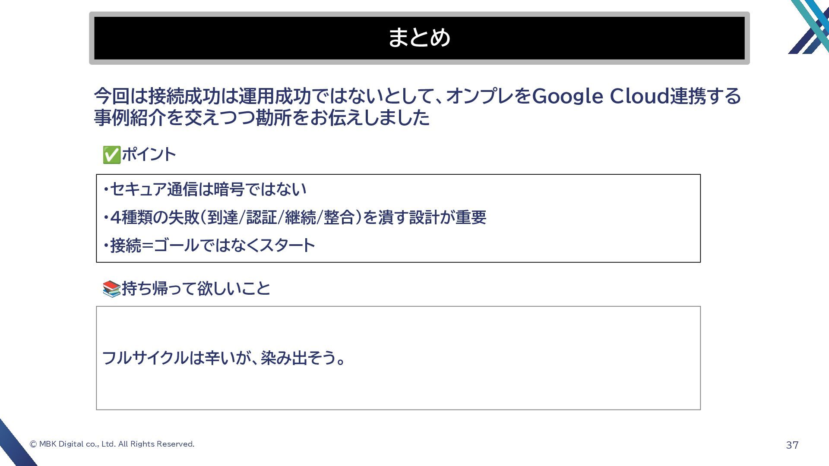Click the Google Cloud連携する text in intro
The image size is (829, 466).
tap(636, 96)
